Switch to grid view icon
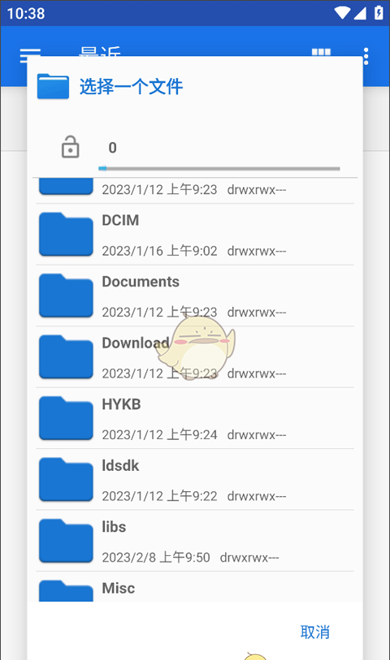This screenshot has width=390, height=660. tap(321, 52)
